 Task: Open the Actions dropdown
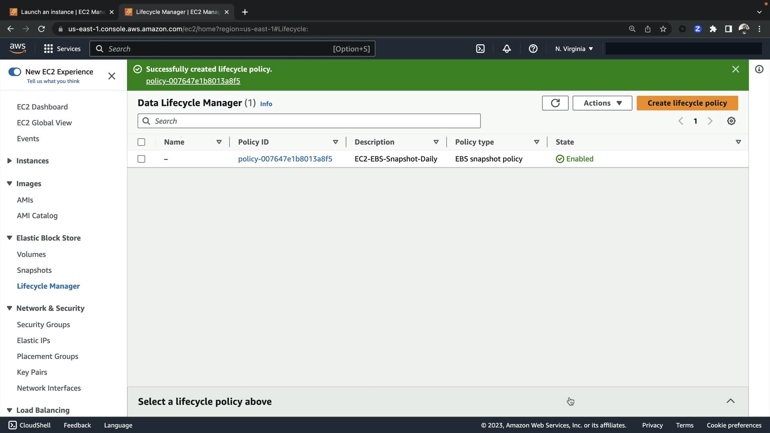602,103
